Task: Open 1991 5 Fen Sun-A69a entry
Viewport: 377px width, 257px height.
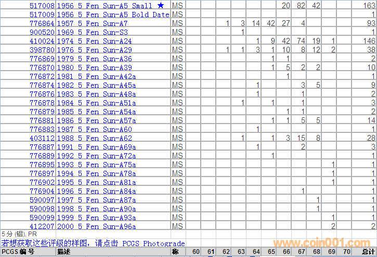Action: click(96, 147)
